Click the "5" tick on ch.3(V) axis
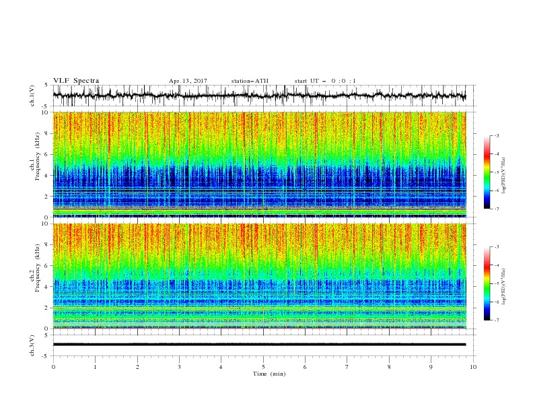533x412 pixels. tap(47, 335)
